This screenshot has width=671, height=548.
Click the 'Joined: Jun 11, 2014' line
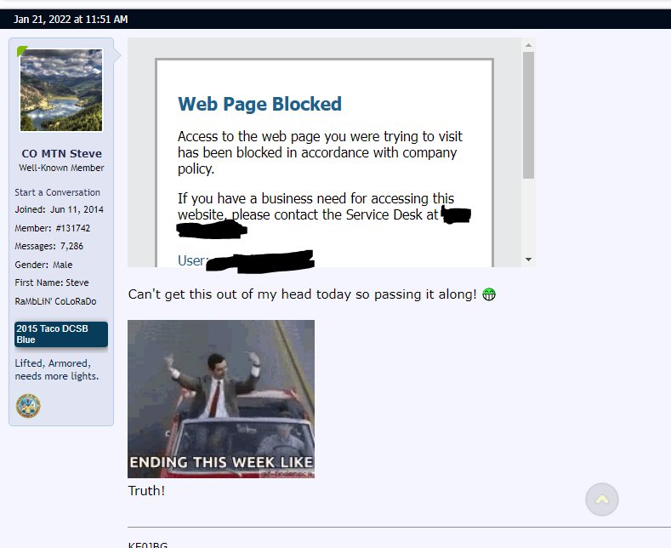(59, 209)
